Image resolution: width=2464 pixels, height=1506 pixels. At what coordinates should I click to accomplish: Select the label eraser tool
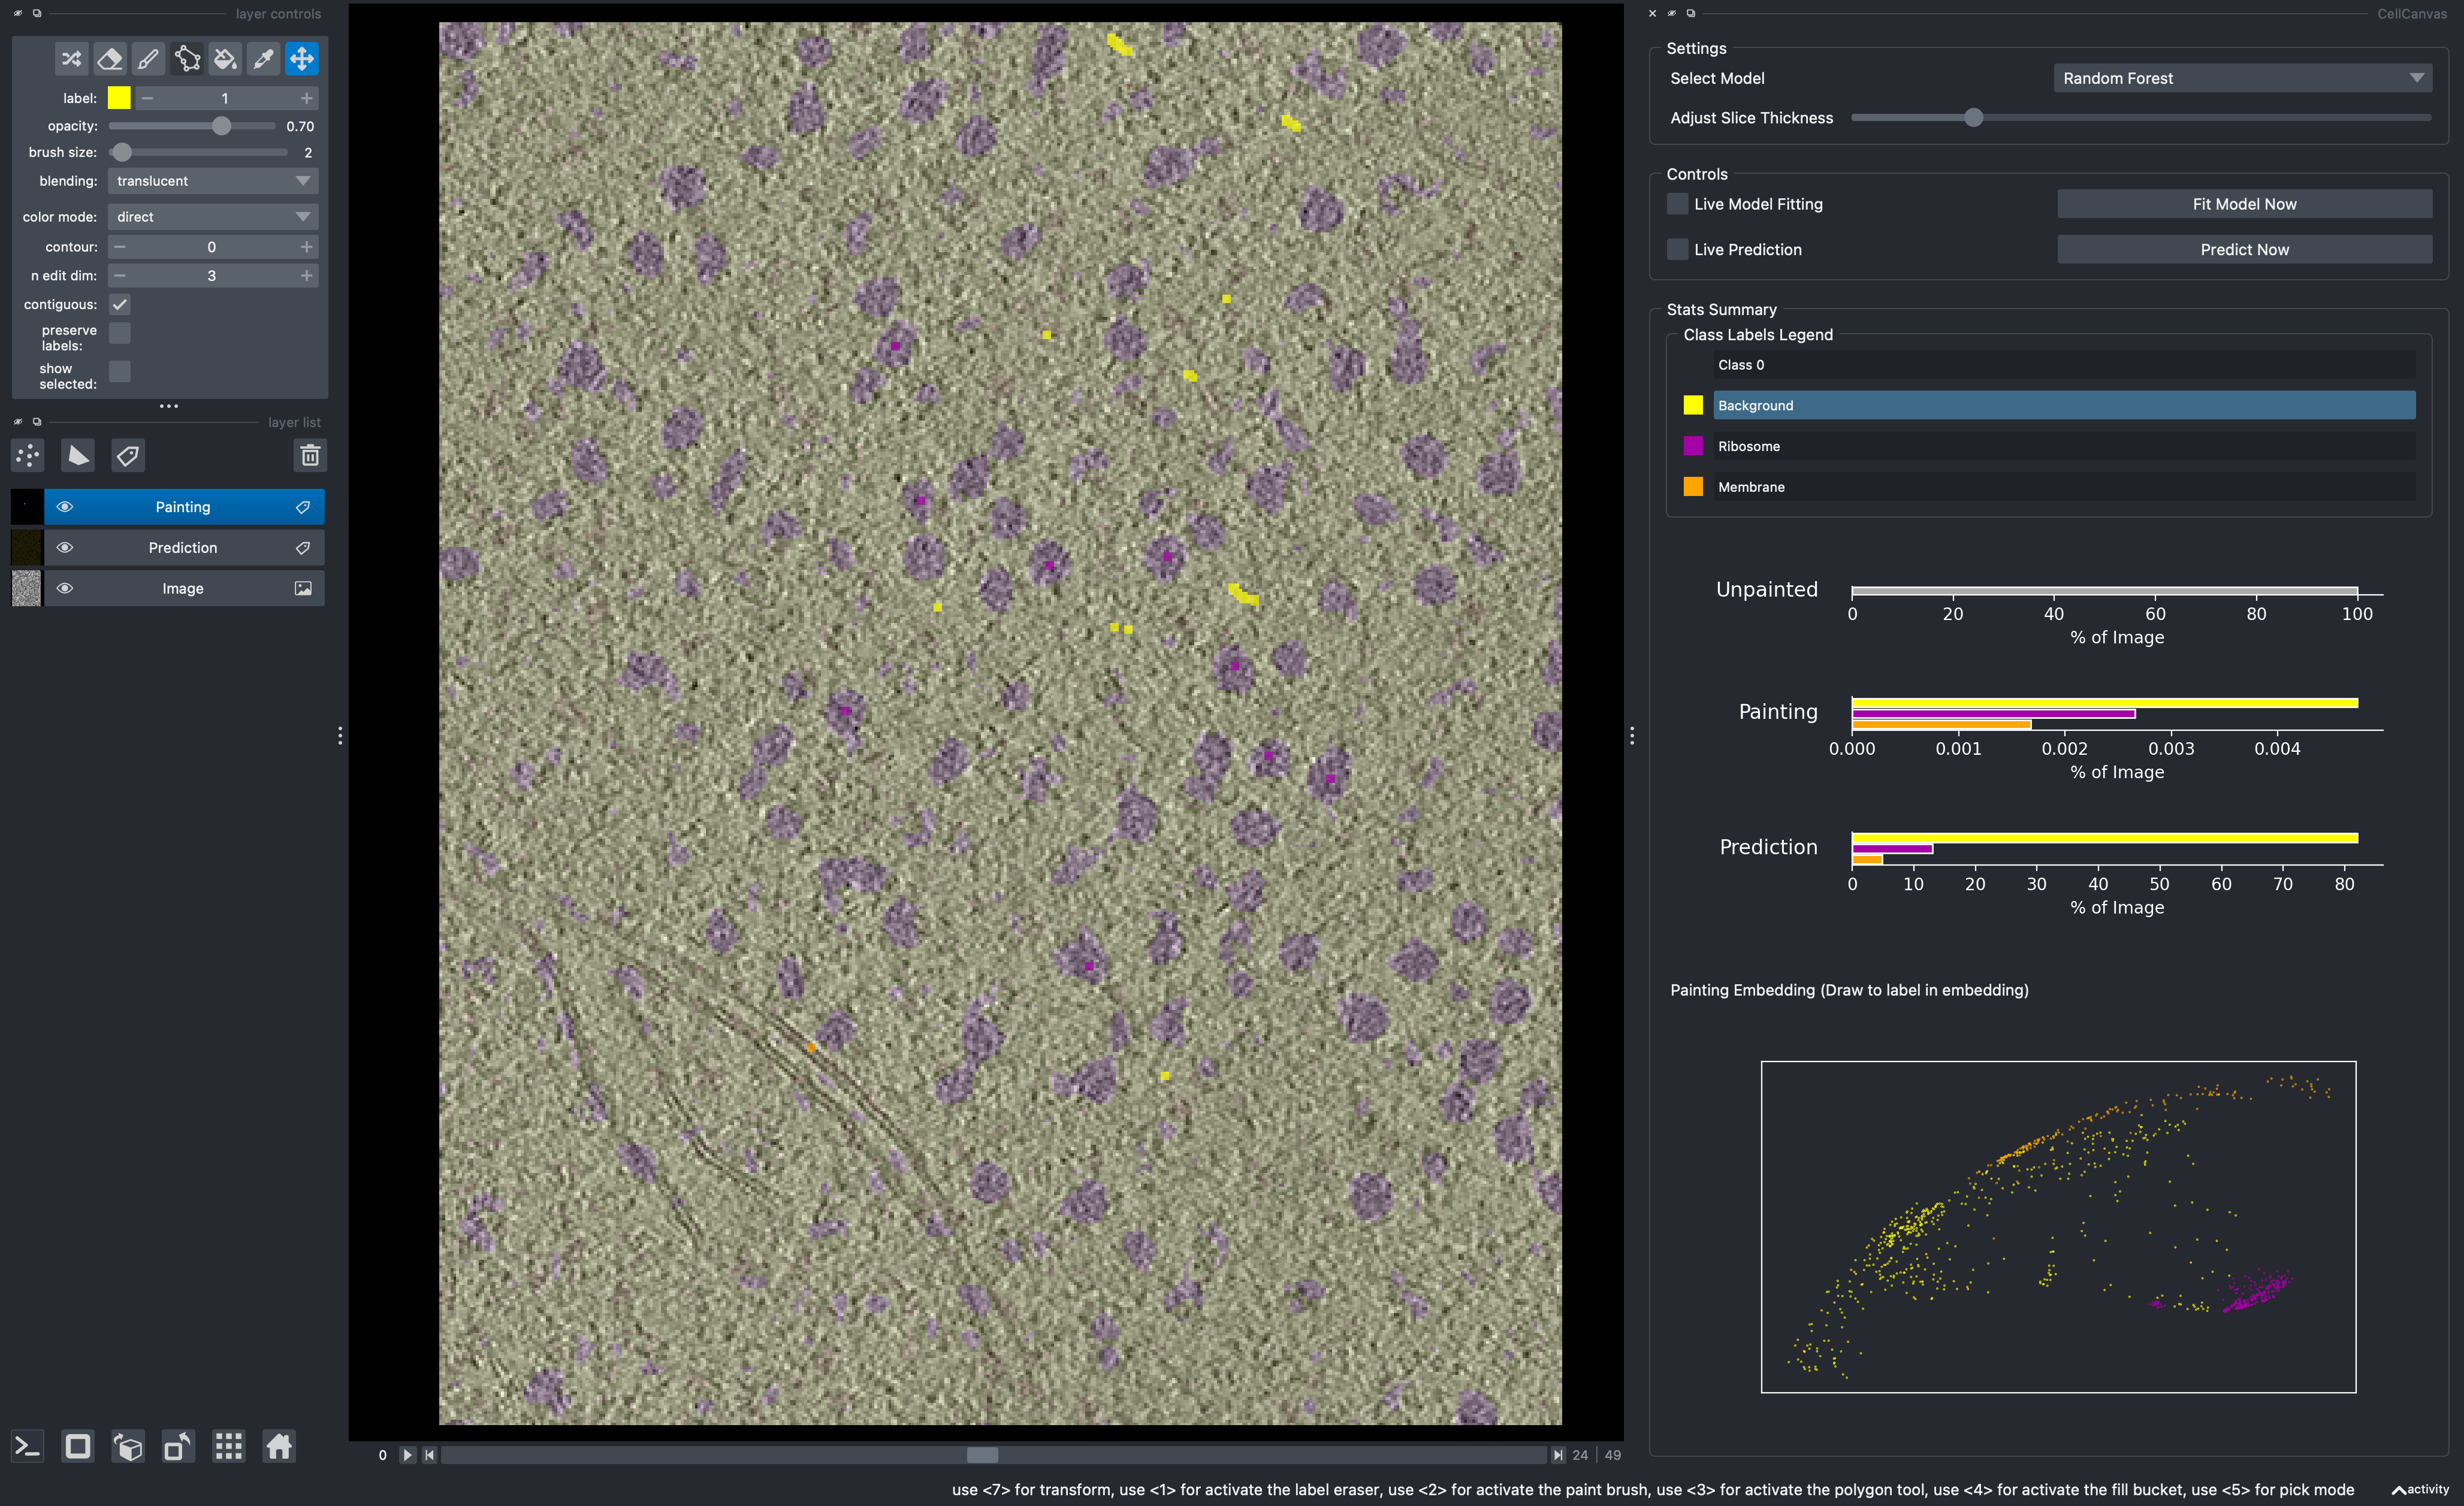point(109,58)
